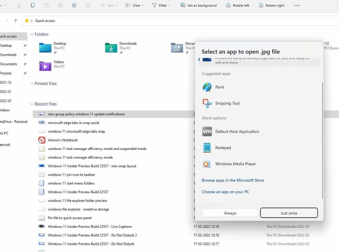Select windows file explorer - onedrive storage
The height and width of the screenshot is (252, 339).
tap(79, 209)
